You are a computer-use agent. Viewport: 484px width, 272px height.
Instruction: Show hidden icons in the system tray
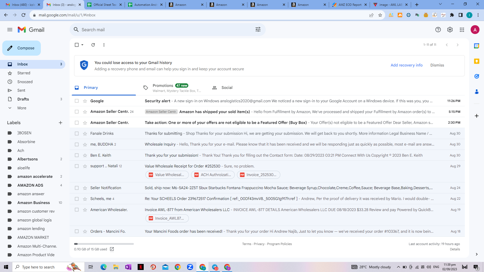(x=398, y=267)
